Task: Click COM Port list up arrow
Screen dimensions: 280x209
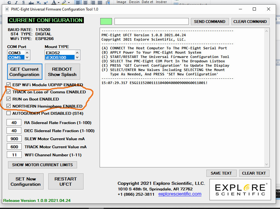Action: click(27, 53)
